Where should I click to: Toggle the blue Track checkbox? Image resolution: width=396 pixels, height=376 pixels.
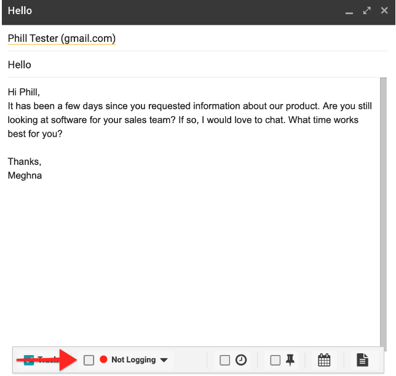28,360
